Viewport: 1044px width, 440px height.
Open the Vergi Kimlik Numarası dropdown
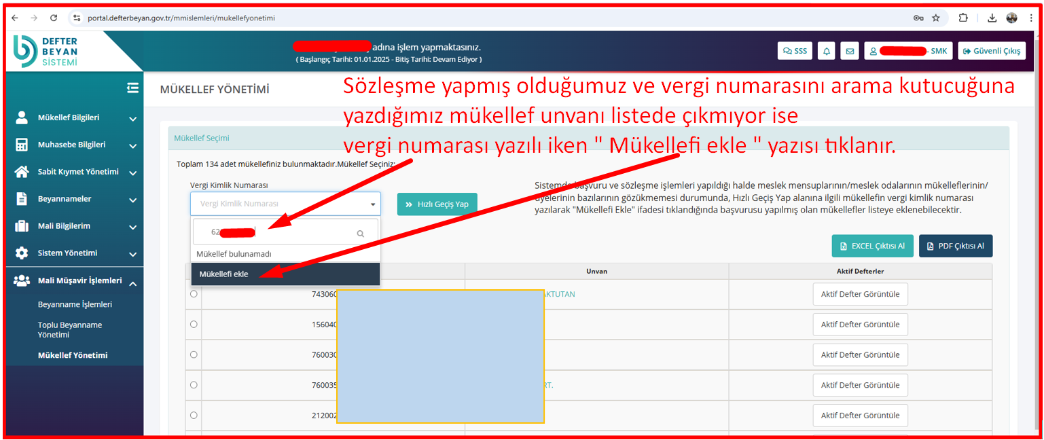point(285,204)
